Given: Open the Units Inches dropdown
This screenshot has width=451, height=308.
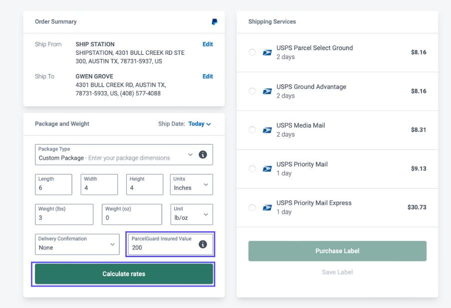Looking at the screenshot, I should pos(192,184).
